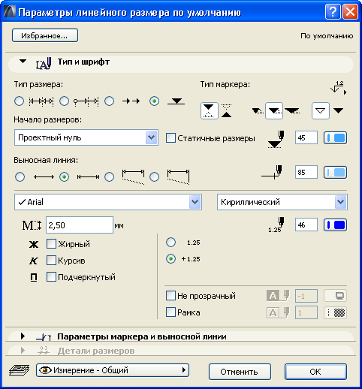Expand Параметры маркера и выносной линии panel
The height and width of the screenshot is (389, 362).
tap(23, 336)
